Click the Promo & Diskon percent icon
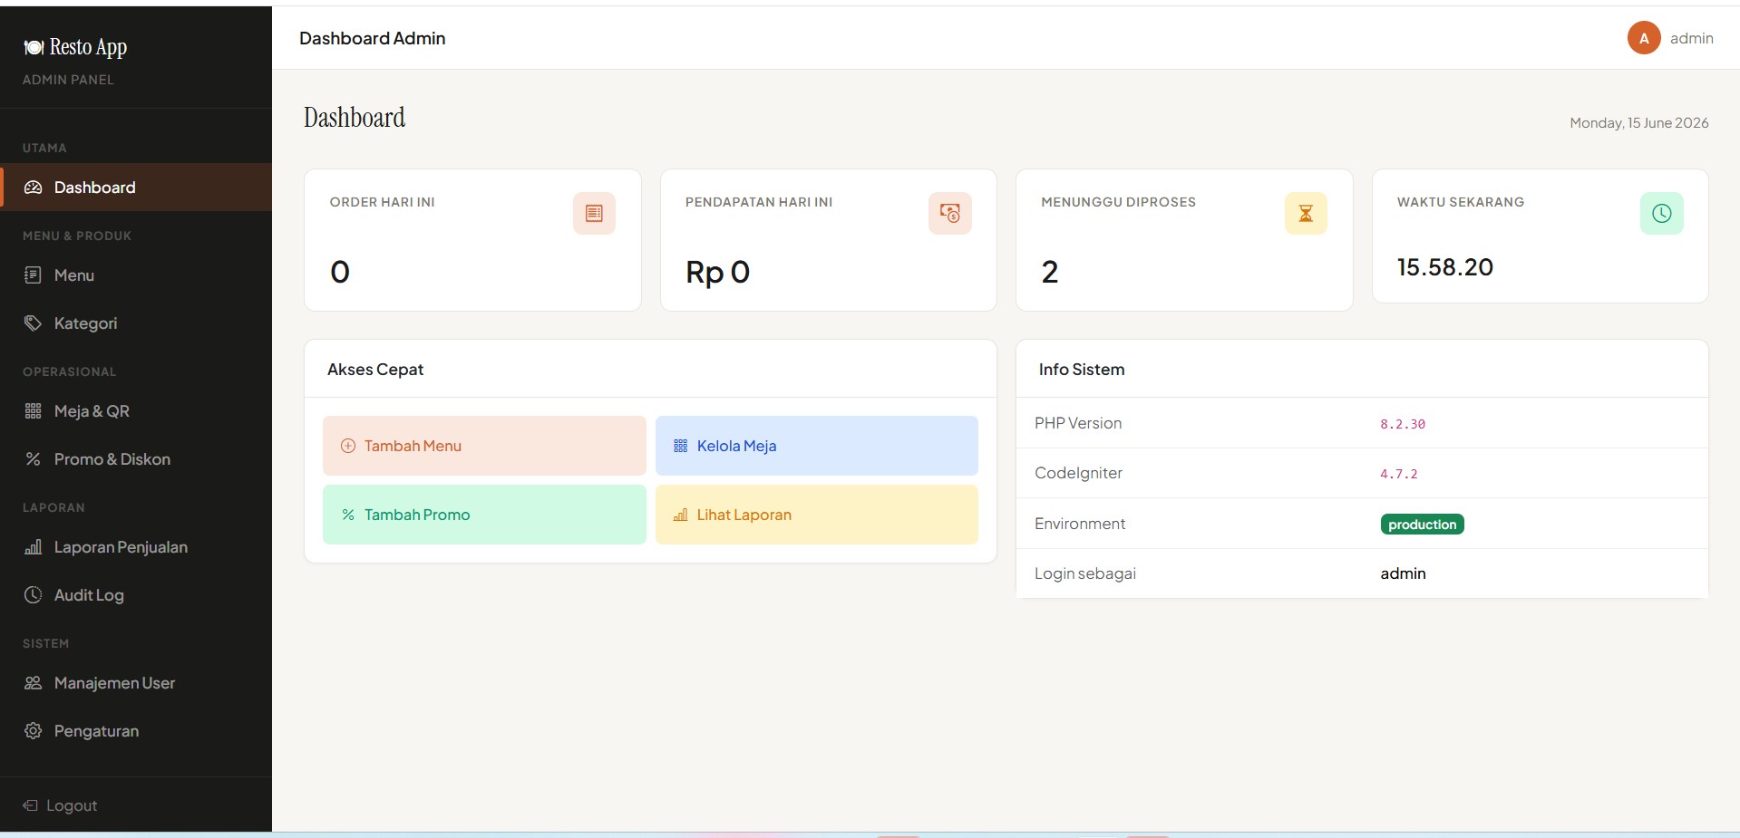Image resolution: width=1740 pixels, height=838 pixels. (x=33, y=459)
